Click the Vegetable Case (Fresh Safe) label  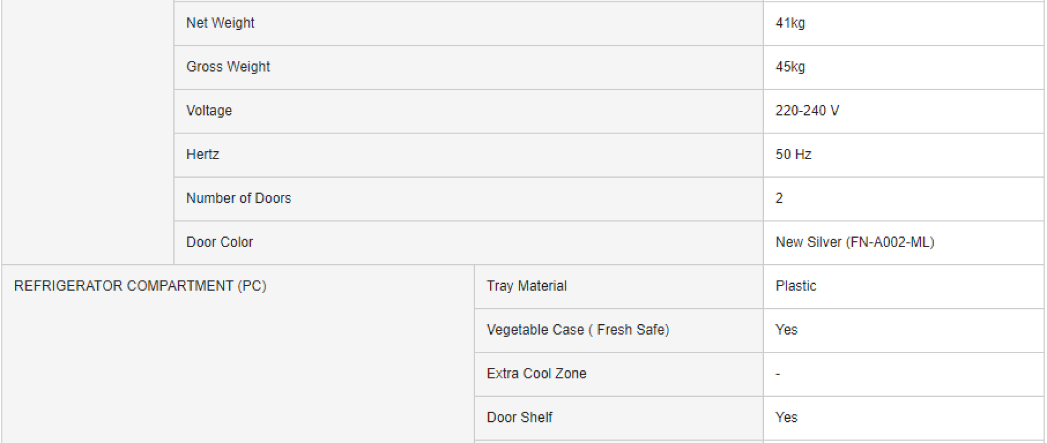pyautogui.click(x=578, y=330)
